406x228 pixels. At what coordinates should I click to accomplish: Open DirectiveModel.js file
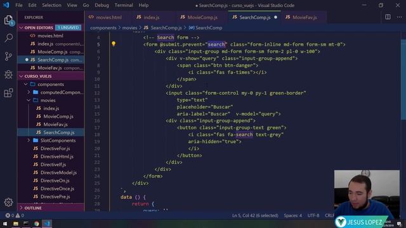[x=51, y=172]
